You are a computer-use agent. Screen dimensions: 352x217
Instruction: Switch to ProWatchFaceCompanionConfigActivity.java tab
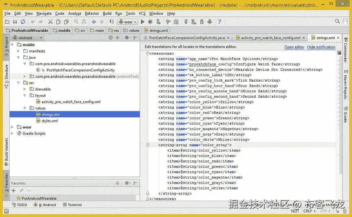point(187,38)
